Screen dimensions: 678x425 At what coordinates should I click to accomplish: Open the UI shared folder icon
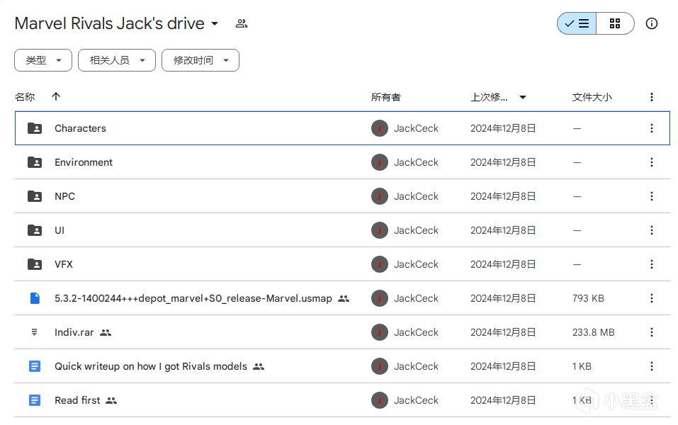pyautogui.click(x=35, y=230)
